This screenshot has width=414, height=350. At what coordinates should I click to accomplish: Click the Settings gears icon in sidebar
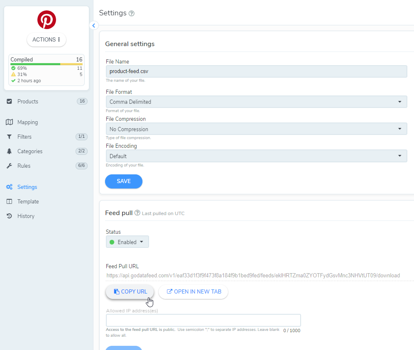(10, 187)
